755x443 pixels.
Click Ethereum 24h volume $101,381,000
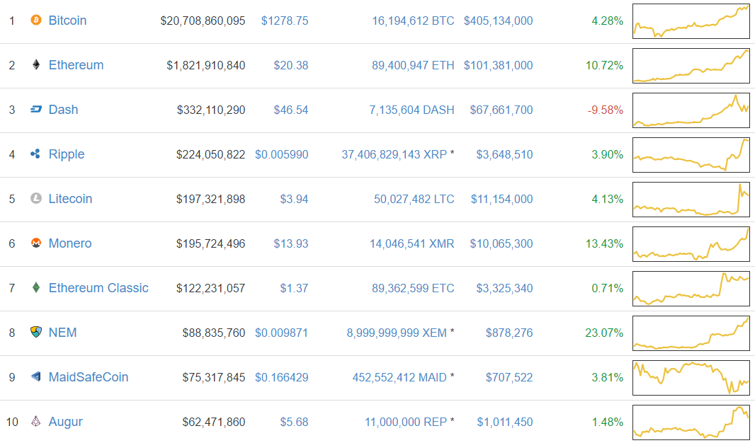(x=499, y=65)
